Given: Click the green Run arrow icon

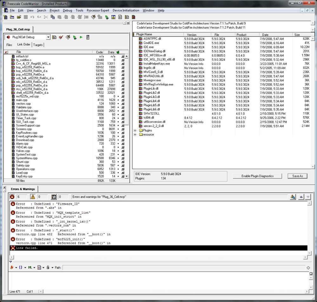Looking at the screenshot, I should coord(81,37).
